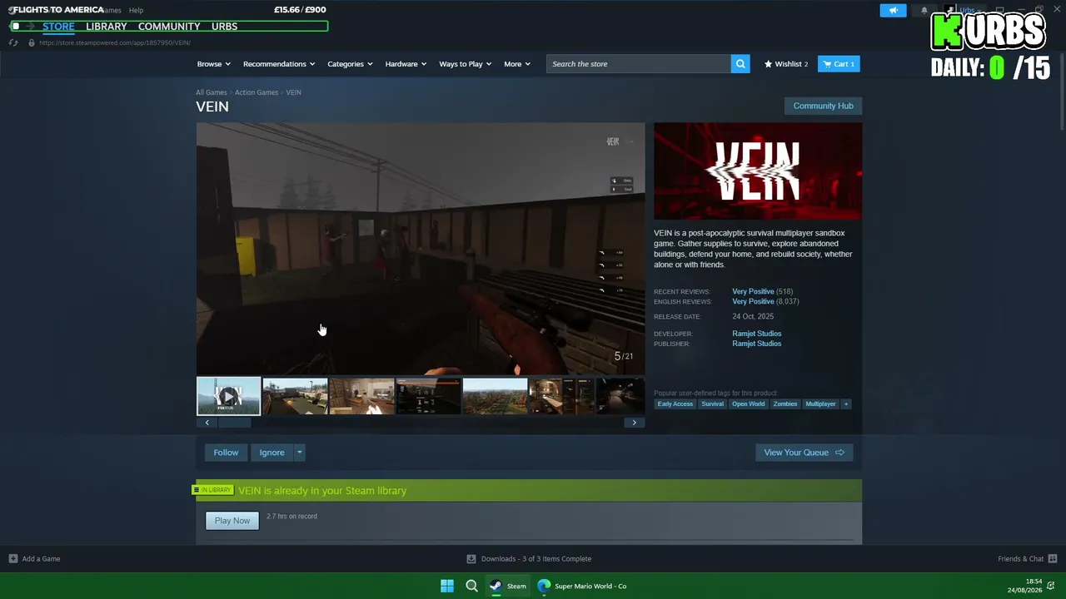
Task: Select the Zombies tag
Action: 785,404
